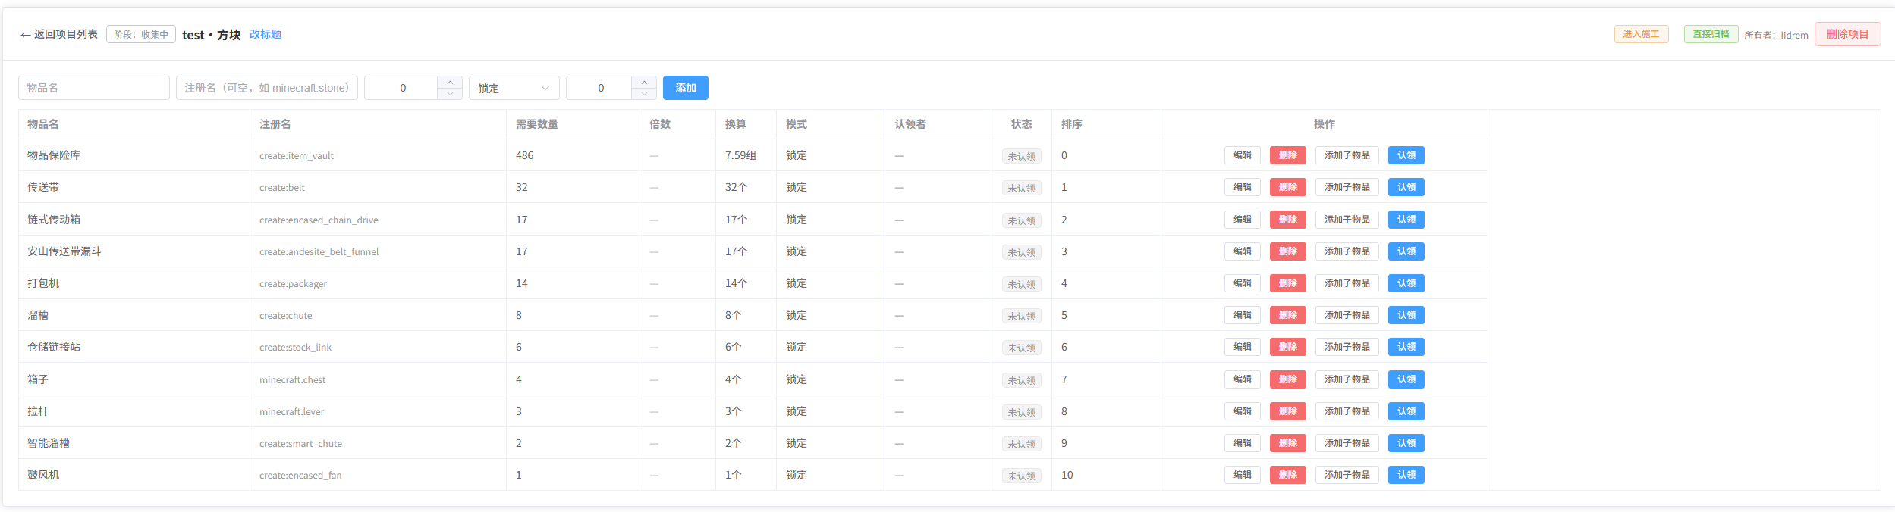
Task: Edit the 拉杆 row
Action: pyautogui.click(x=1243, y=411)
